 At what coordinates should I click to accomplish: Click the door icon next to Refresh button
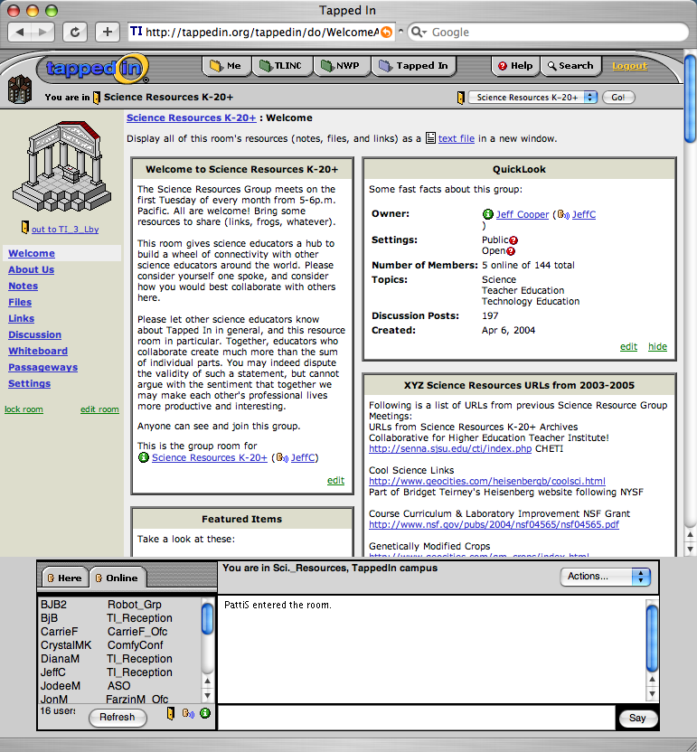pos(170,714)
